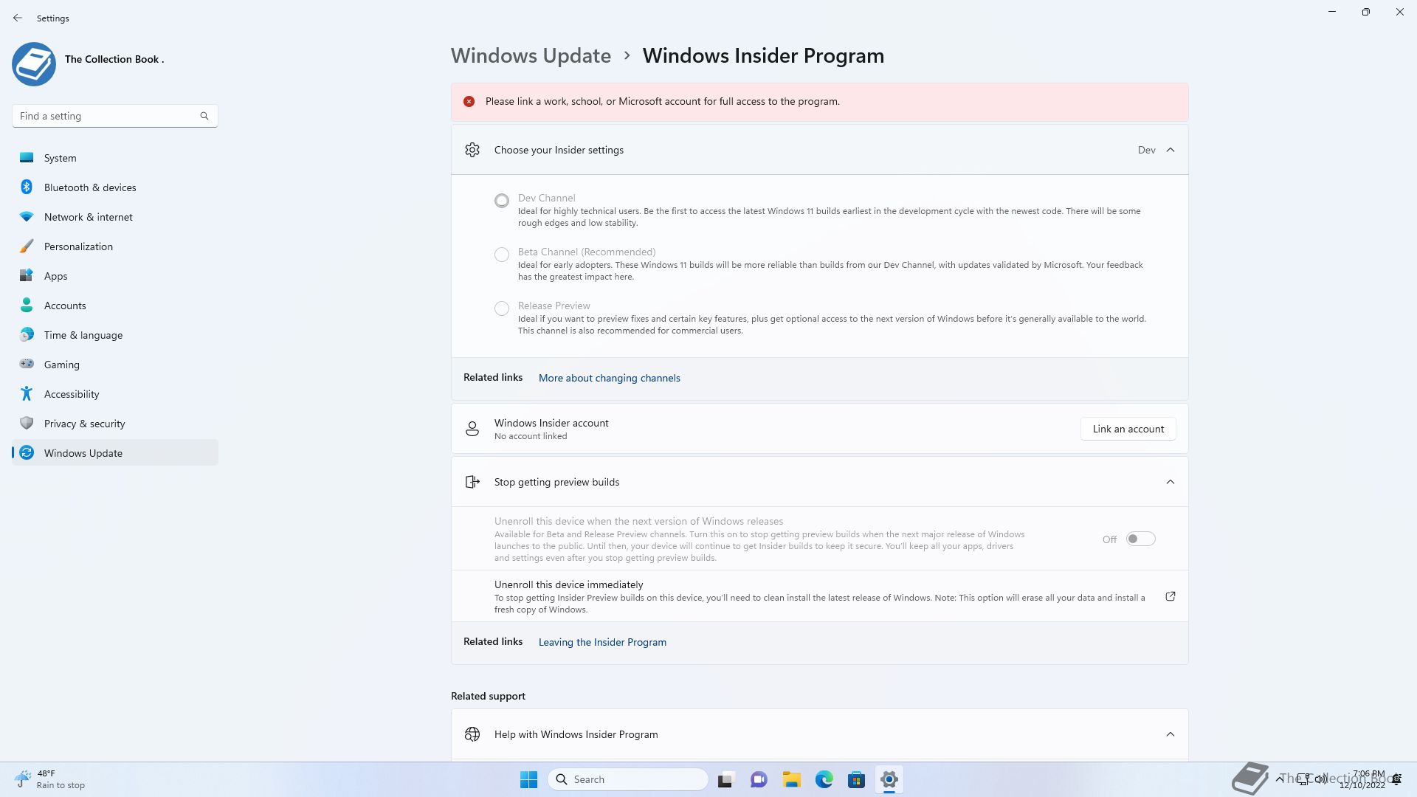Image resolution: width=1417 pixels, height=797 pixels.
Task: Open external link icon for Unenroll immediately
Action: click(1171, 596)
